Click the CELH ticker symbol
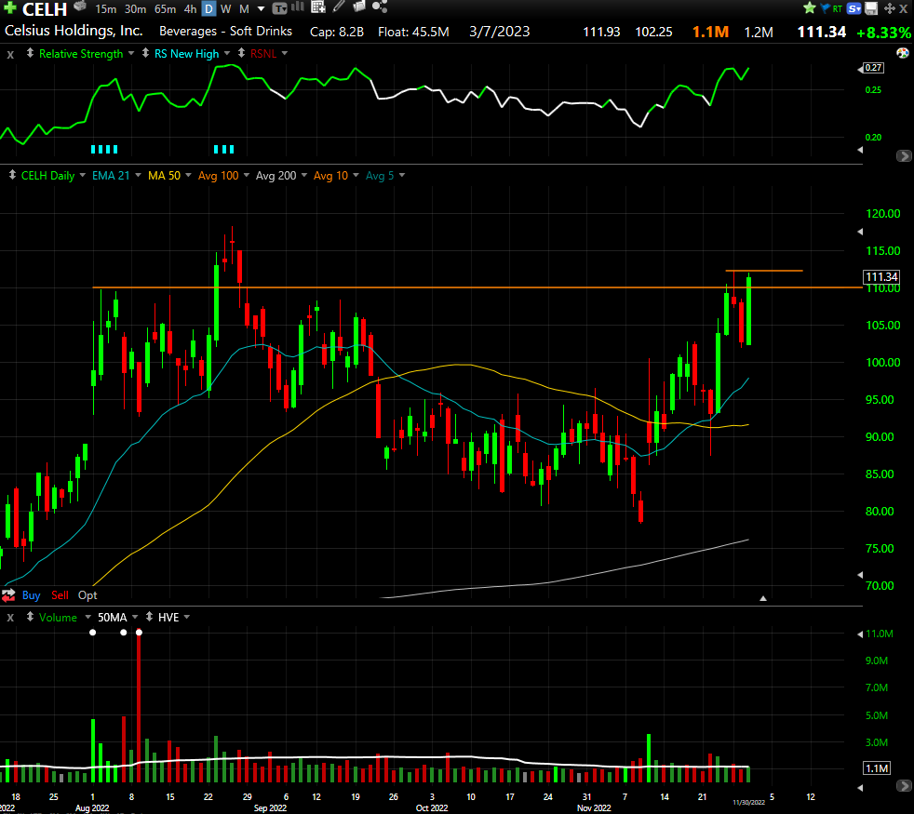914x814 pixels. (x=45, y=8)
